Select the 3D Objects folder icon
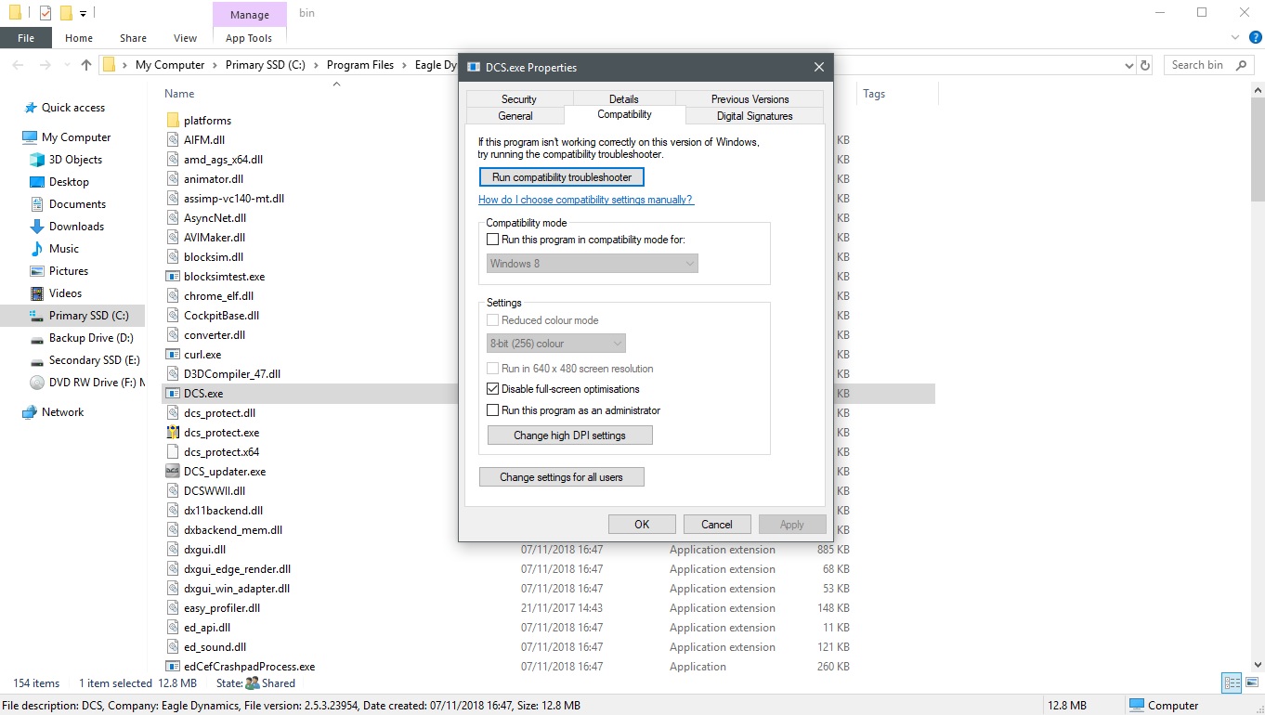1265x715 pixels. (x=37, y=160)
